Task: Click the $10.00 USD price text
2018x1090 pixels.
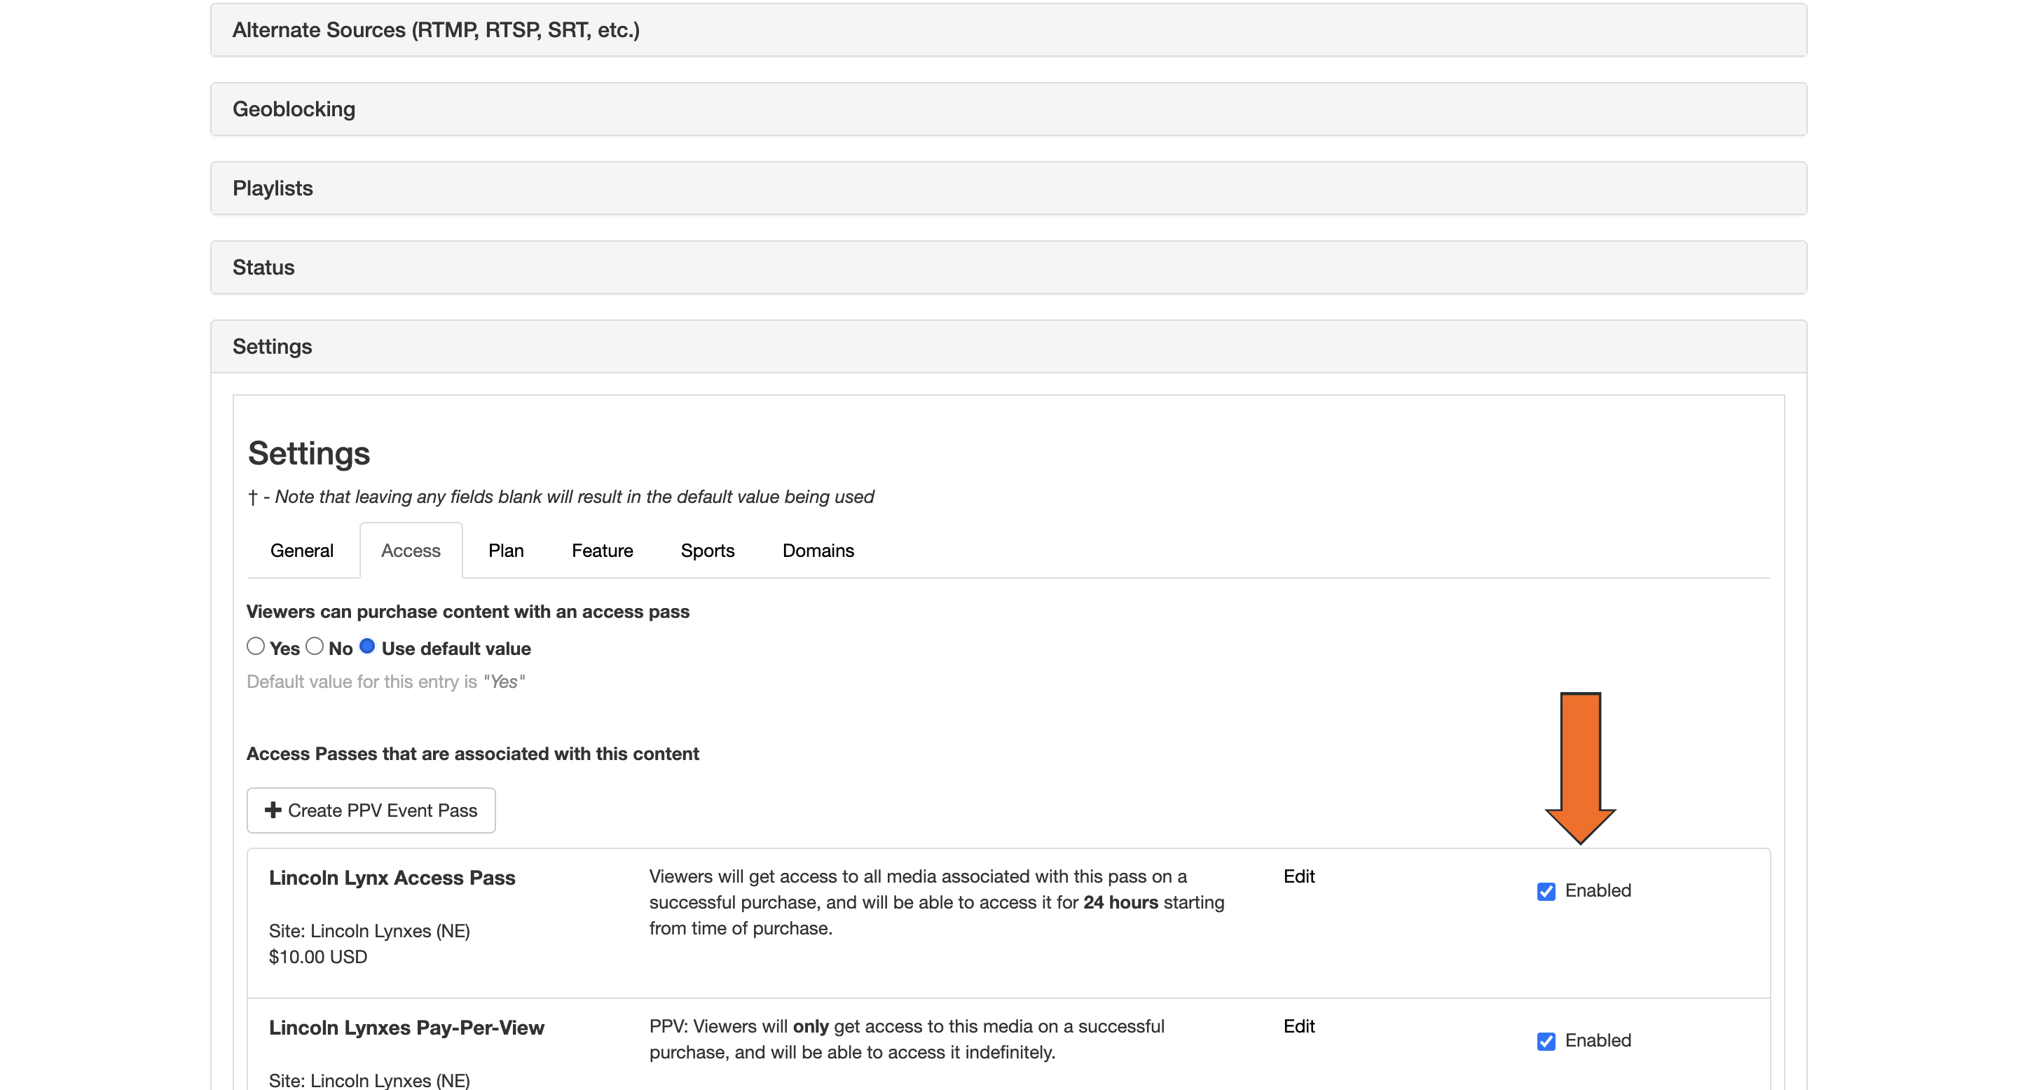Action: 317,957
